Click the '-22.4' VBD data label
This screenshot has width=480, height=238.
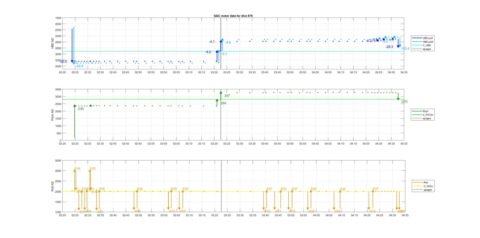[x=80, y=66]
